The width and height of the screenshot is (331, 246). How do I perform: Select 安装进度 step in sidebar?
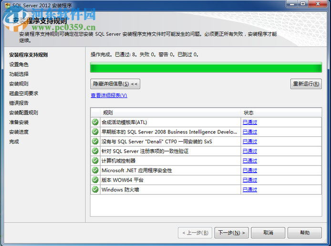pyautogui.click(x=19, y=132)
